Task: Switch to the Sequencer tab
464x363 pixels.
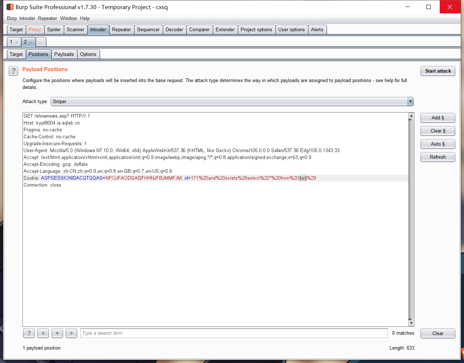Action: tap(148, 30)
